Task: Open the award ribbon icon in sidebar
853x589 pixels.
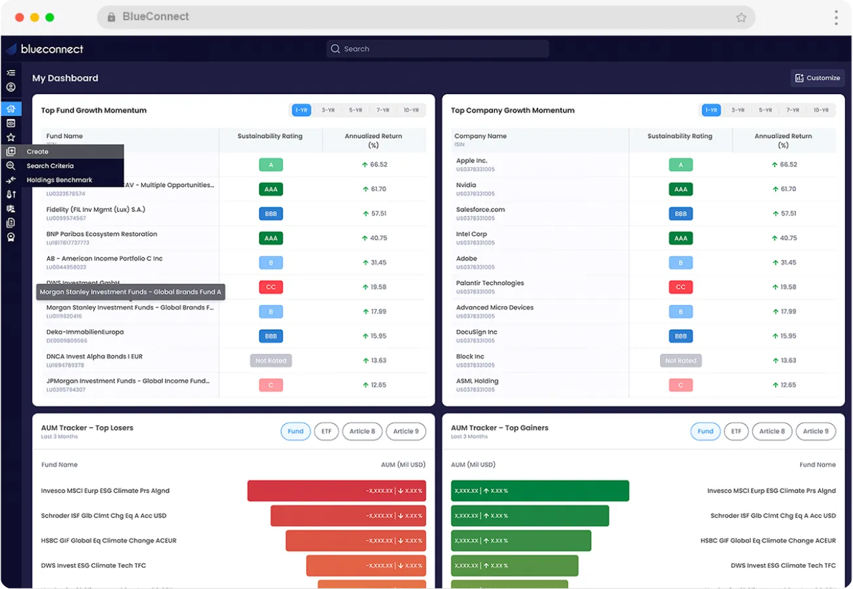Action: click(10, 237)
